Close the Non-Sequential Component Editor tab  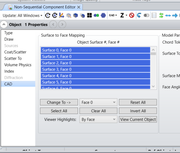tap(79, 7)
